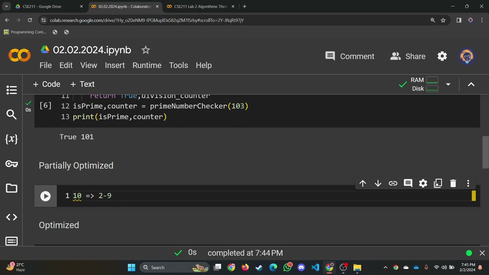Open the Colab table of contents panel
This screenshot has width=489, height=275.
(x=11, y=90)
